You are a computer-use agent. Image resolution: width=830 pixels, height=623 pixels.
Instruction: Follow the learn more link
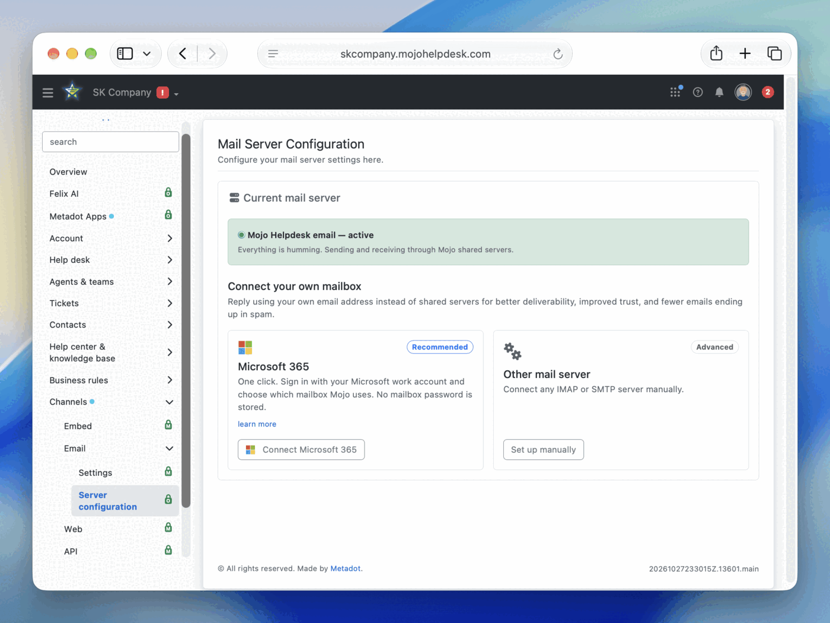[x=257, y=424]
